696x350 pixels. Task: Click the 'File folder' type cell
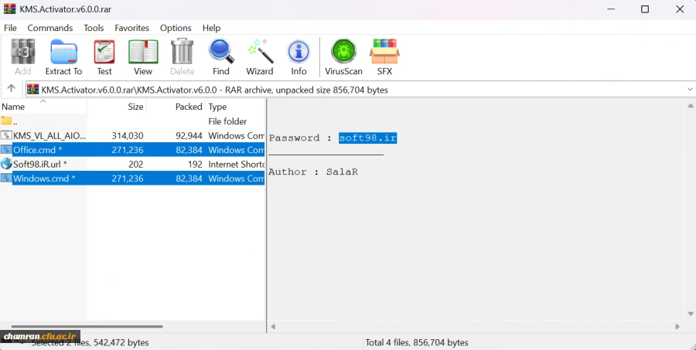[x=227, y=121]
